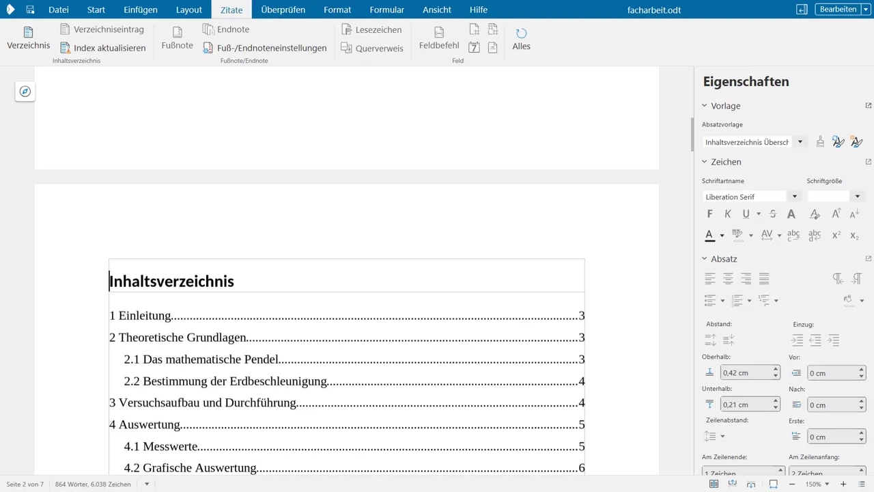Toggle strikethrough formatting
Image resolution: width=874 pixels, height=492 pixels.
point(773,214)
